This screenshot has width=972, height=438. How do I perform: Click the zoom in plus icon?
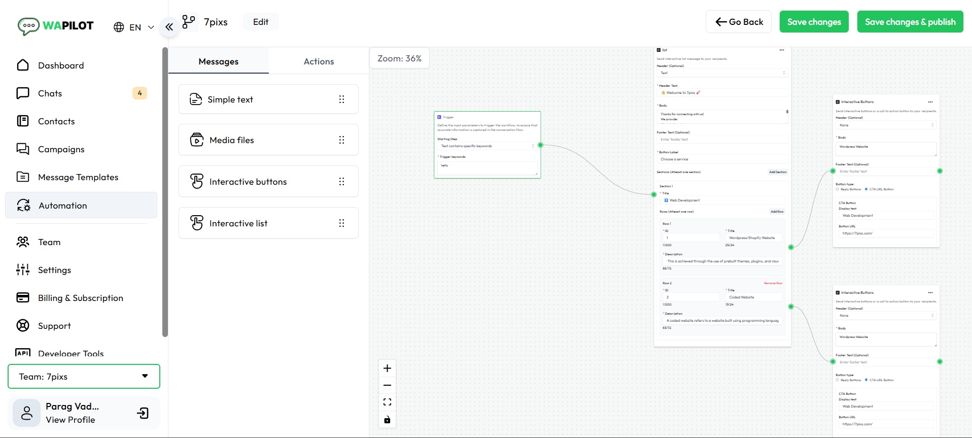(387, 368)
